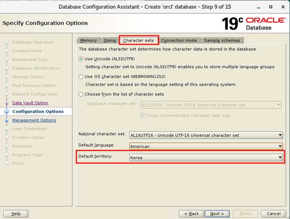
Task: Click the Finish step in sidebar
Action: coord(18,163)
